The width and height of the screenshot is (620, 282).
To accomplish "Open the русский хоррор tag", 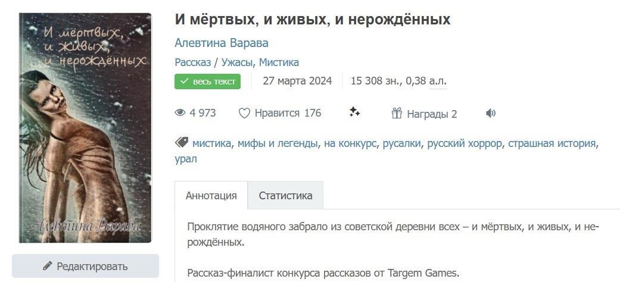I will (464, 143).
